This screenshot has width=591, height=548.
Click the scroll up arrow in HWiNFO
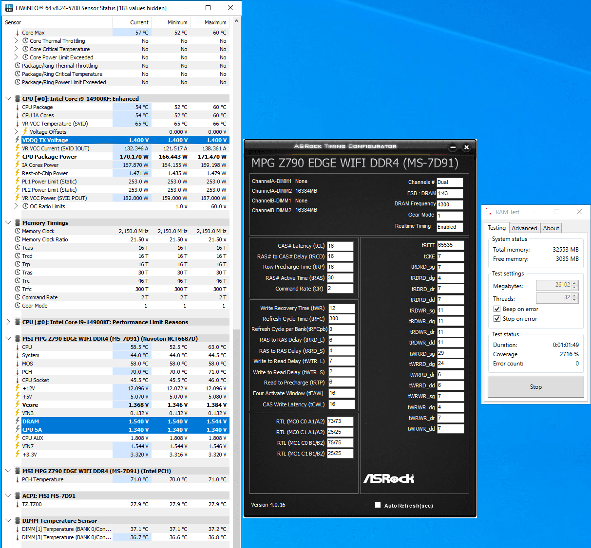coord(237,21)
